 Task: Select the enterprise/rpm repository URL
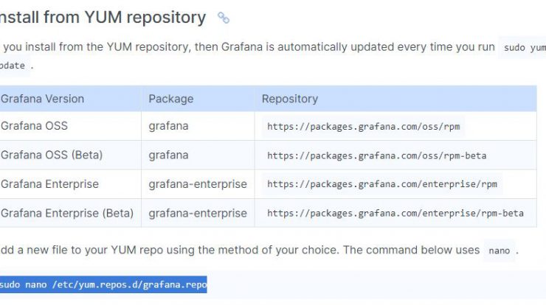382,184
